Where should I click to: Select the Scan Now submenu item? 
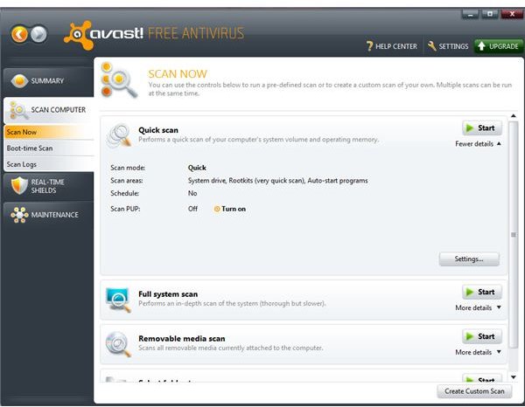(x=49, y=132)
